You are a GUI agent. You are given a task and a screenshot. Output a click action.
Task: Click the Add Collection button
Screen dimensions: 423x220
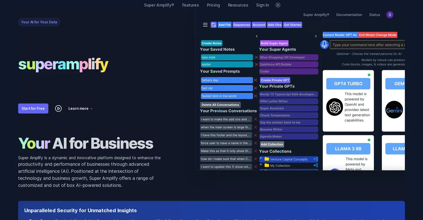[272, 144]
